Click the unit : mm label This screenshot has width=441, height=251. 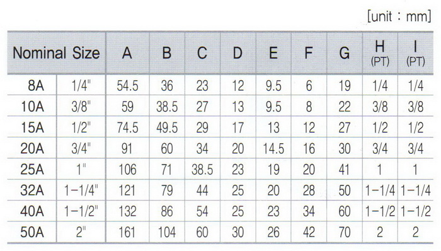pyautogui.click(x=399, y=16)
